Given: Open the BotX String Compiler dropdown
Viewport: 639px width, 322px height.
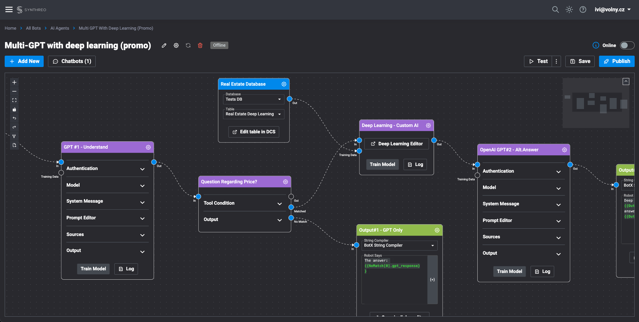Looking at the screenshot, I should pos(399,245).
